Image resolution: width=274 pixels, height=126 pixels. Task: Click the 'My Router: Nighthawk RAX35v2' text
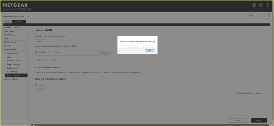click(x=16, y=17)
